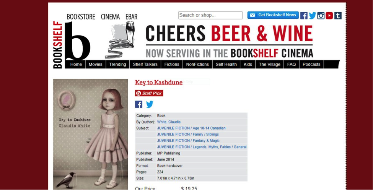The image size is (373, 190).
Task: Click the Cheers Beer & Wine banner
Action: click(x=229, y=41)
